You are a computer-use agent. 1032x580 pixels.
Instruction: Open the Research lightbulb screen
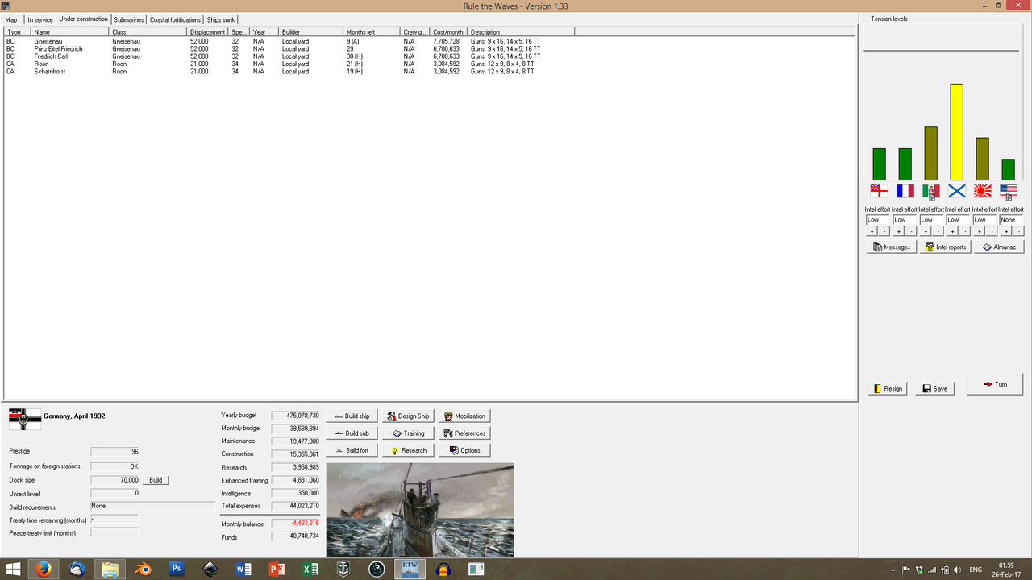[x=407, y=449]
